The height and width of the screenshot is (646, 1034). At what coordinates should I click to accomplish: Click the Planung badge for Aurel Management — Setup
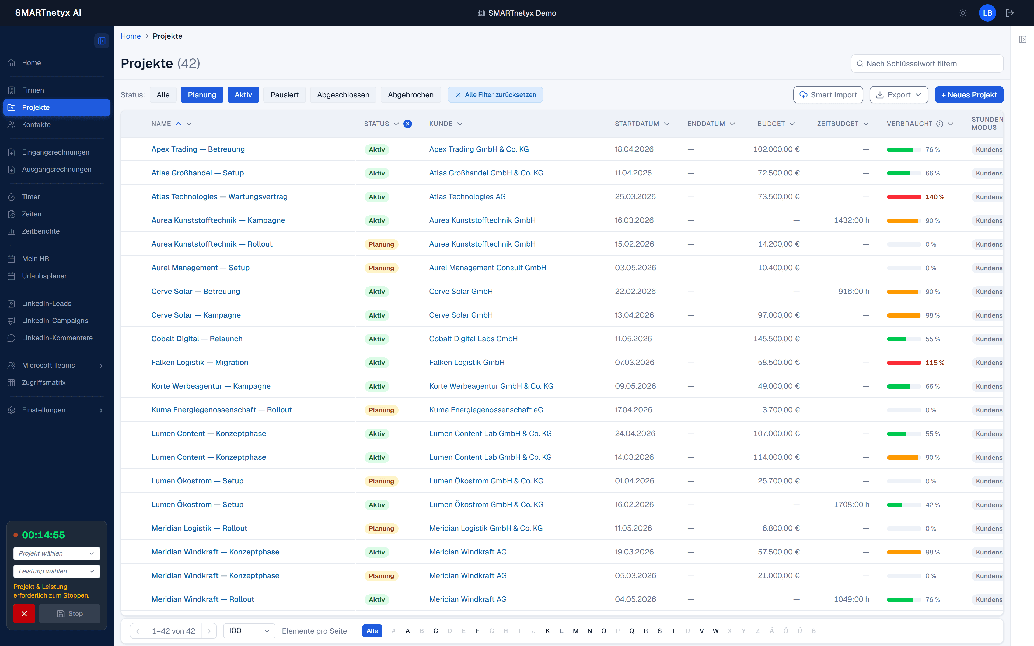coord(381,268)
